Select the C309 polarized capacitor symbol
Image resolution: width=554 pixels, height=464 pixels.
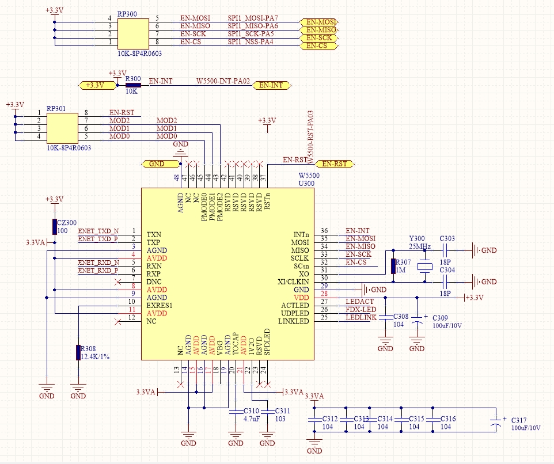pos(417,320)
